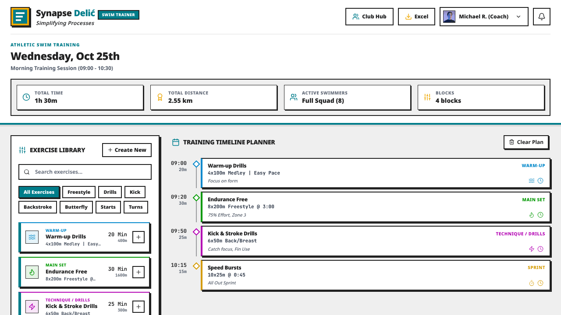This screenshot has width=561, height=315.
Task: Open notifications bell icon
Action: (542, 17)
